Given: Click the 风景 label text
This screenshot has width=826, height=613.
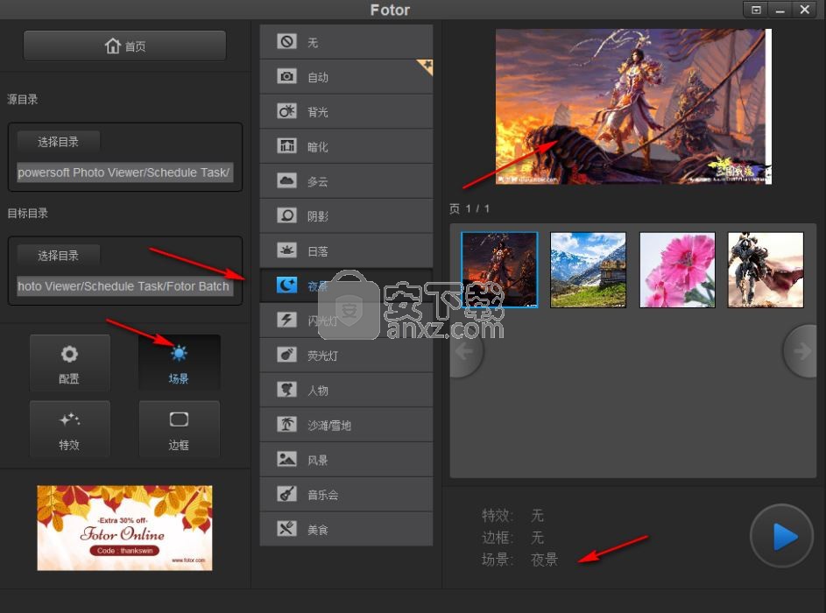Looking at the screenshot, I should click(x=318, y=461).
